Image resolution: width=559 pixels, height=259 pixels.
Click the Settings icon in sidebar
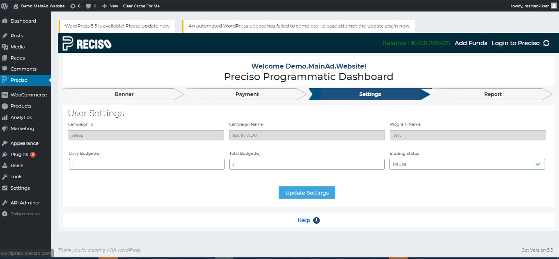pyautogui.click(x=5, y=188)
